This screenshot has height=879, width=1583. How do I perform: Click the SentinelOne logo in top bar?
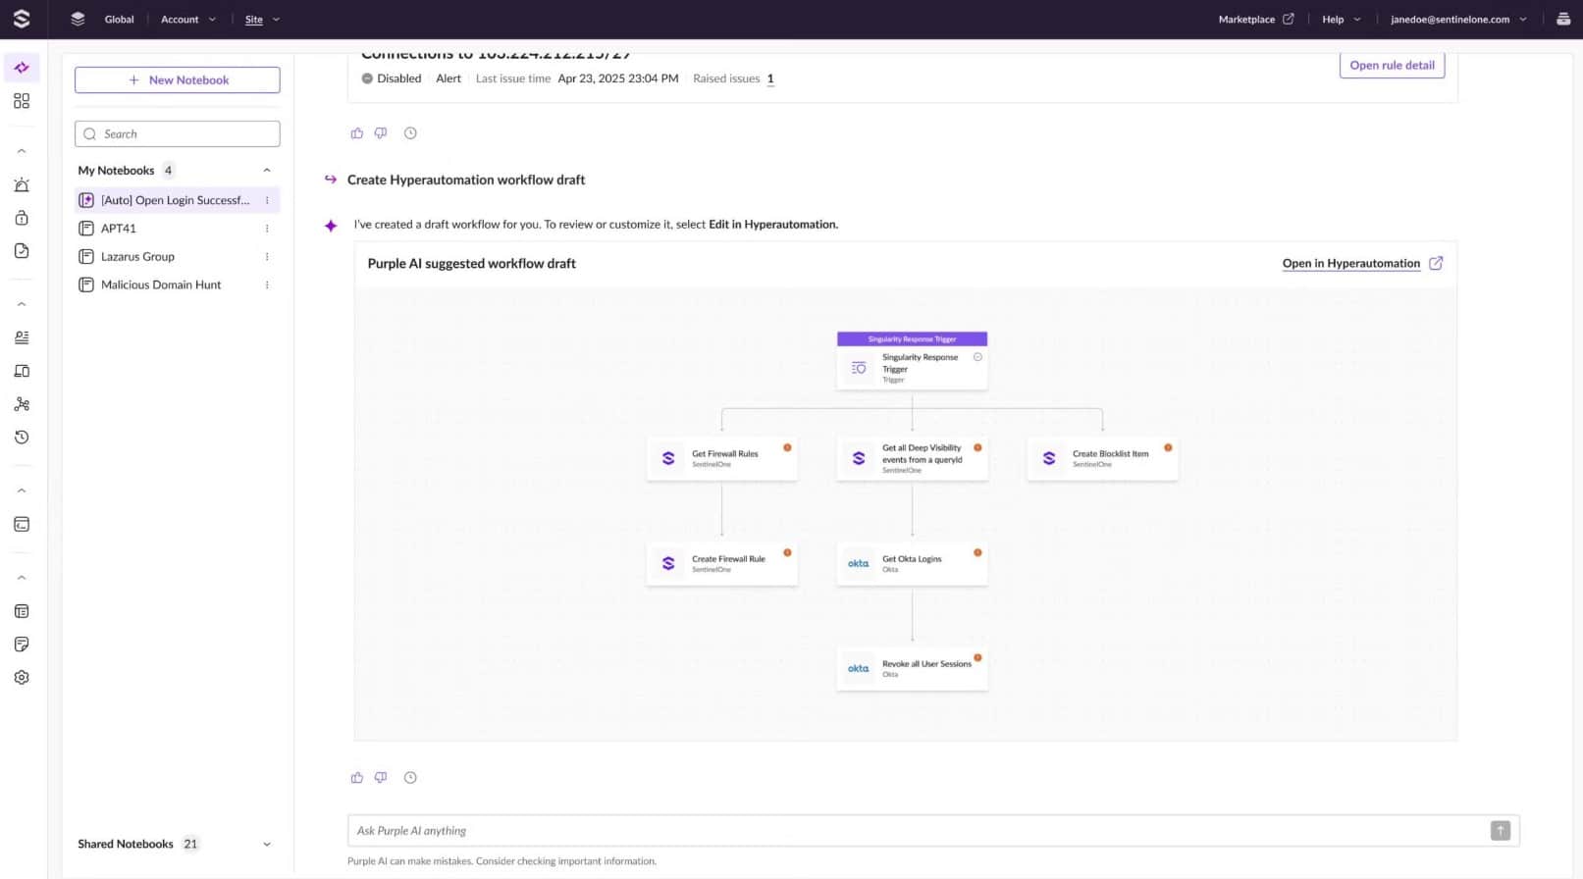click(22, 19)
